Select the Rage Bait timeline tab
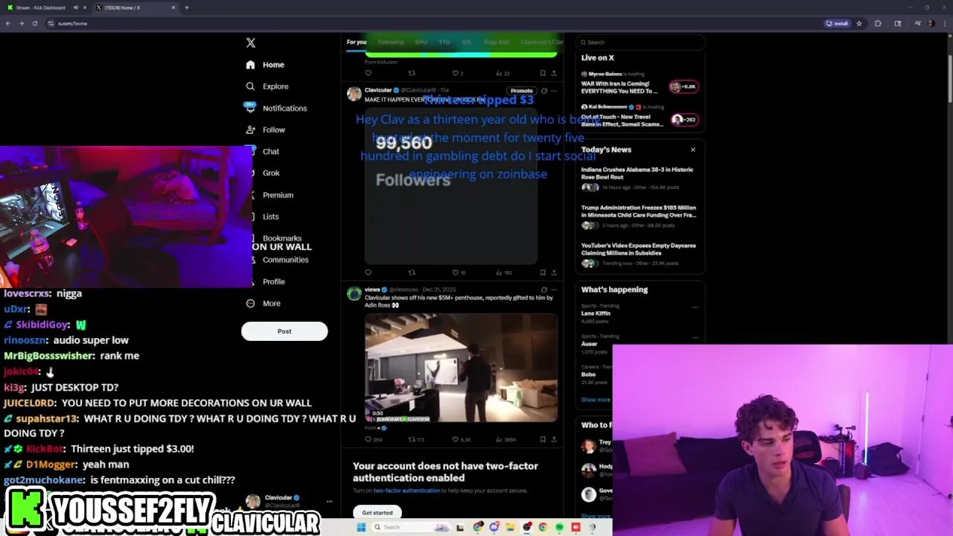 tap(497, 42)
